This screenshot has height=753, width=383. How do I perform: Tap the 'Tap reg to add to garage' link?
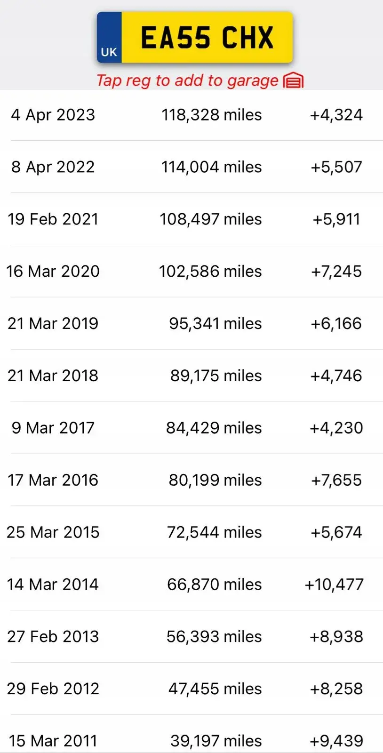187,81
